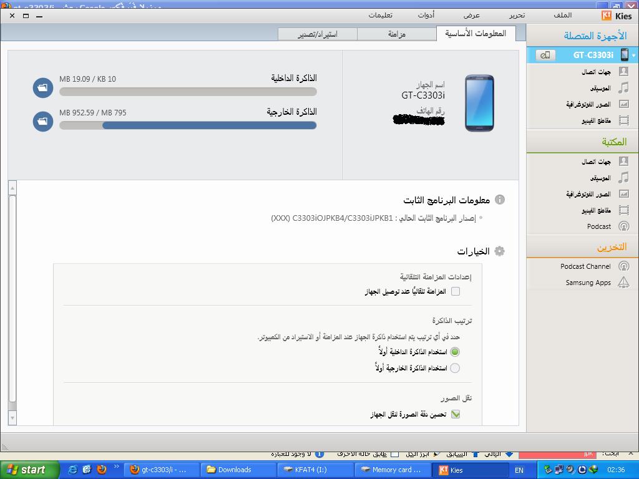Open connected device music note icon
The width and height of the screenshot is (639, 479).
tap(623, 87)
